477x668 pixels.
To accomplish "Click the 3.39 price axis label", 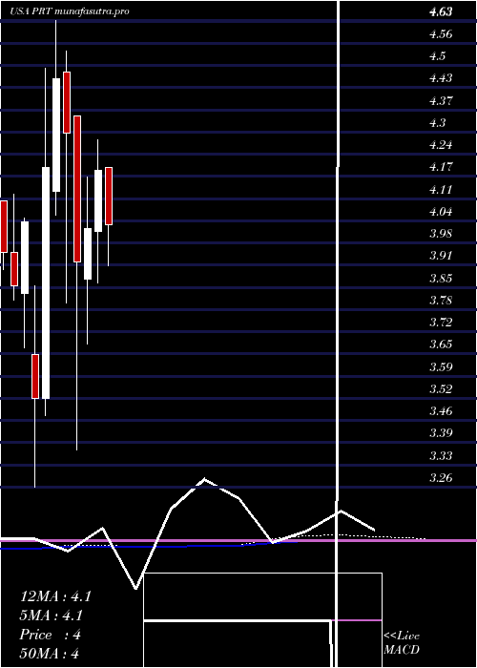I will (441, 433).
